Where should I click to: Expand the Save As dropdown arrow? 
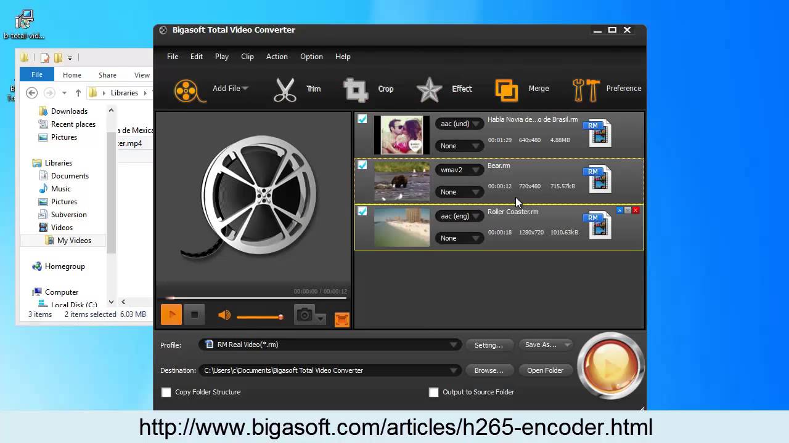coord(567,345)
